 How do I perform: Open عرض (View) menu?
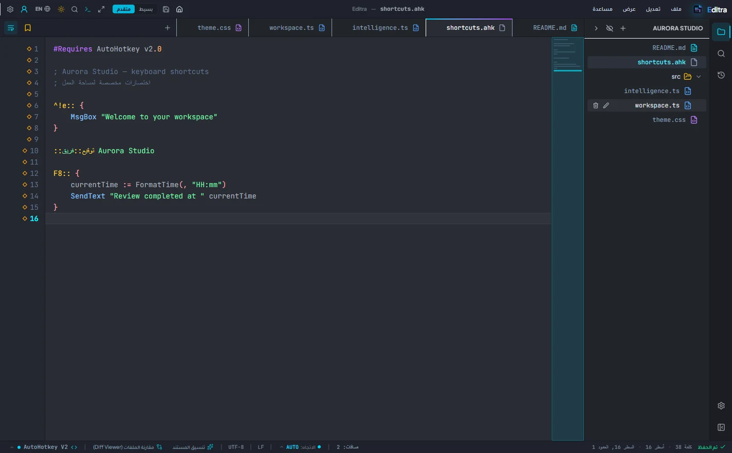[x=629, y=9]
